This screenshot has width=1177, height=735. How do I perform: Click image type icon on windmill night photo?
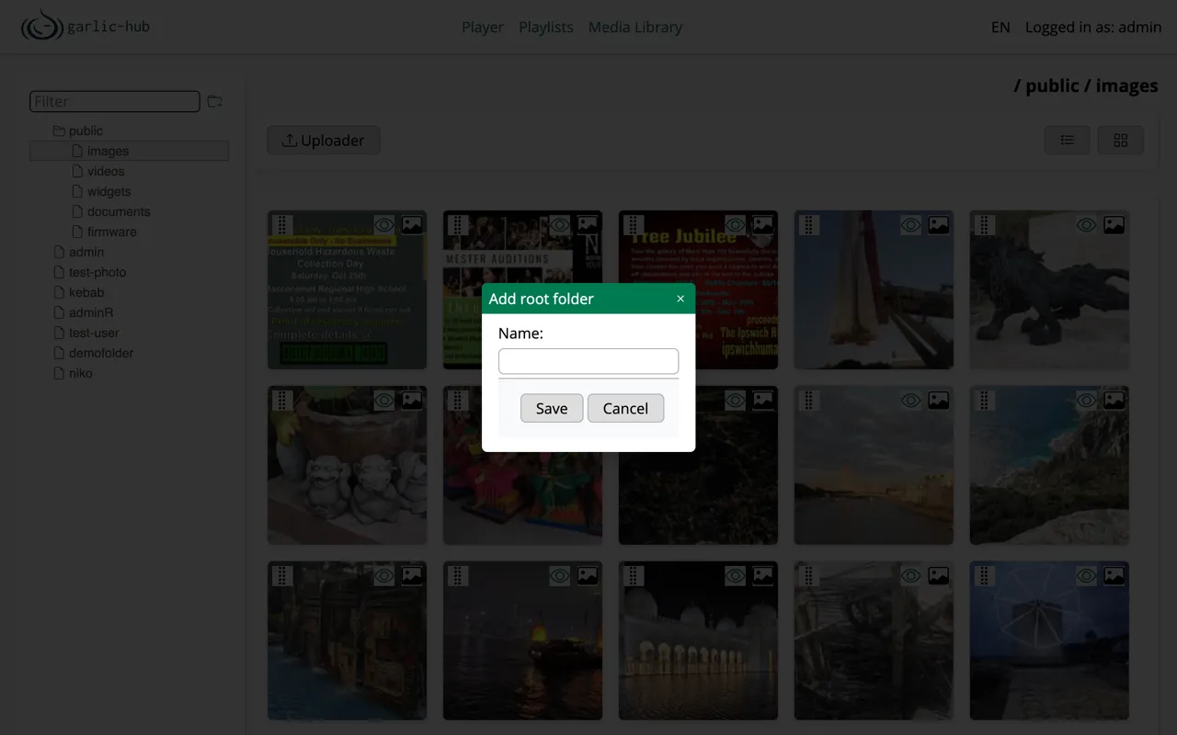(x=1114, y=575)
